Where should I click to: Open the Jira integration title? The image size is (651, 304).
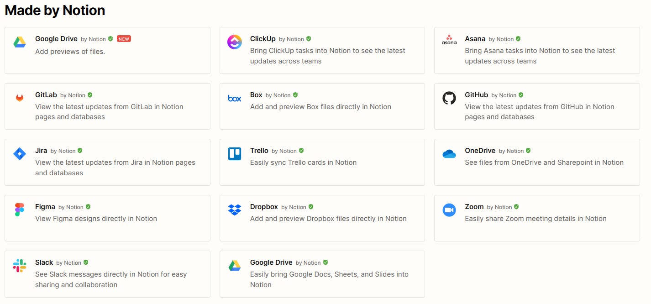(x=41, y=151)
